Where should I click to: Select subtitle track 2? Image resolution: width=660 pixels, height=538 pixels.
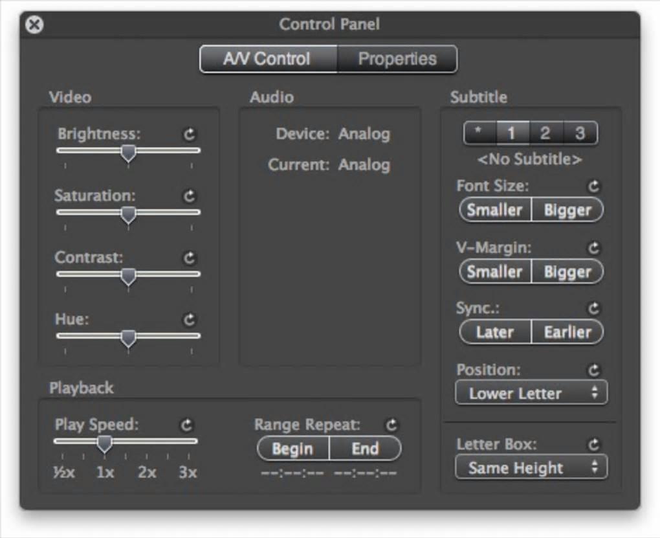point(545,133)
